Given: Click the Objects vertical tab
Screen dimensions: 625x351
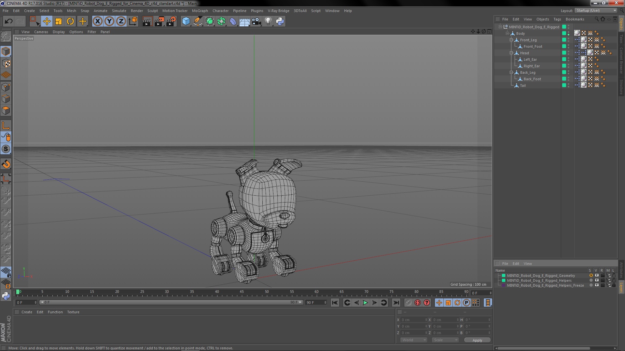Looking at the screenshot, I should click(621, 24).
